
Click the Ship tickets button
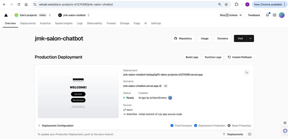pyautogui.click(x=231, y=15)
